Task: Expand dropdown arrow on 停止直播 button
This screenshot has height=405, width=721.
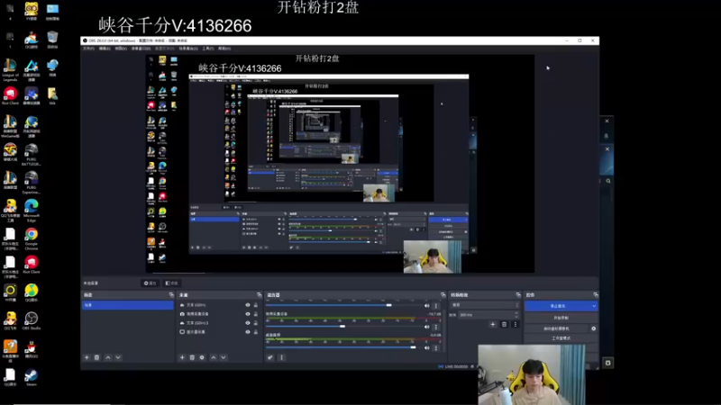Action: [x=594, y=306]
